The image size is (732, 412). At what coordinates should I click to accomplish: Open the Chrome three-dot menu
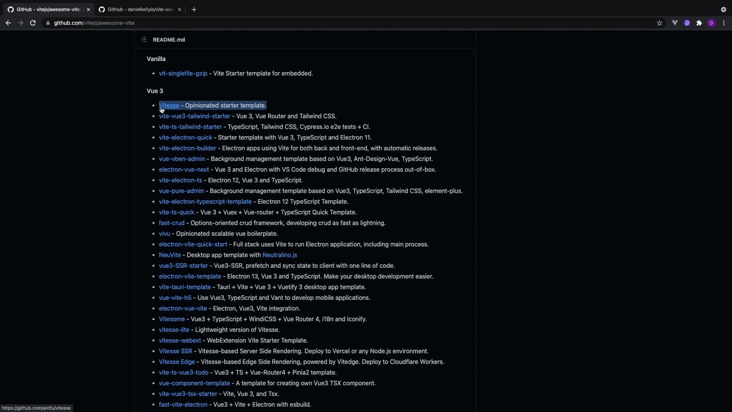coord(723,23)
